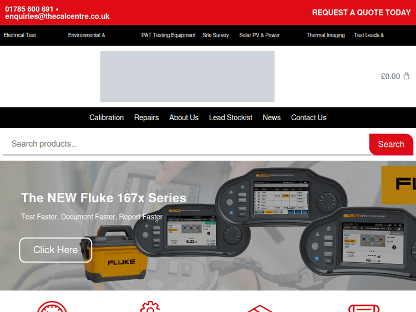Open the Electrical Test category menu
This screenshot has width=416, height=312.
(x=20, y=35)
